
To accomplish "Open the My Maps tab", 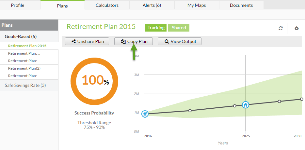I will [197, 5].
